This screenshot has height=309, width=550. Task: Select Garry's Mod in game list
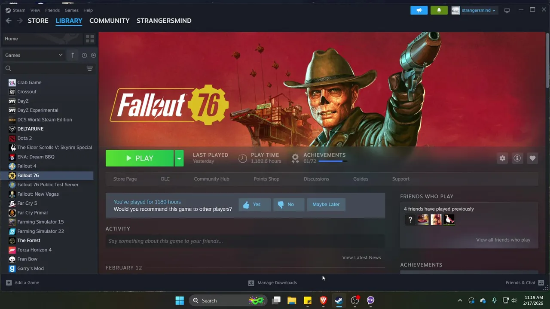pos(51,269)
